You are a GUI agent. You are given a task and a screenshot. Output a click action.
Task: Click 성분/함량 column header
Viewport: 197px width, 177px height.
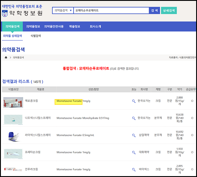[x=94, y=89]
